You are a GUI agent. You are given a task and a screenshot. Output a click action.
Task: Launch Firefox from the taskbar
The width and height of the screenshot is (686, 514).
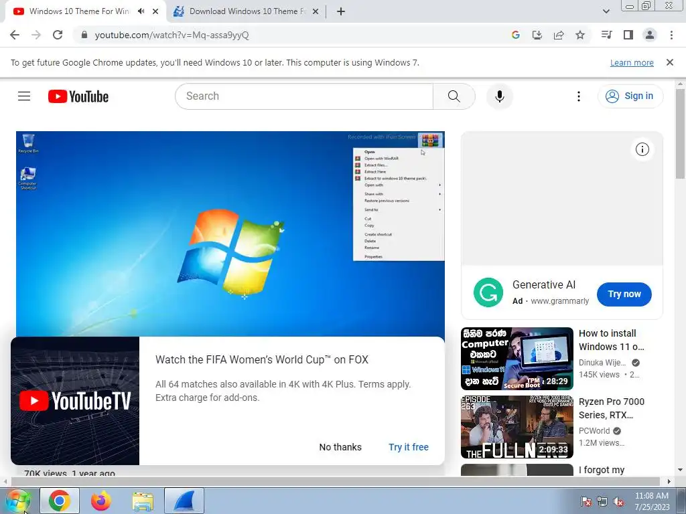point(101,501)
